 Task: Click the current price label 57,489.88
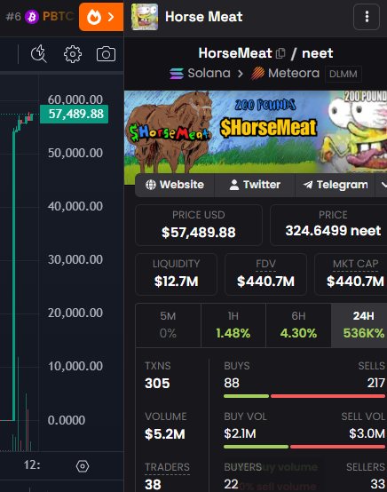(75, 114)
